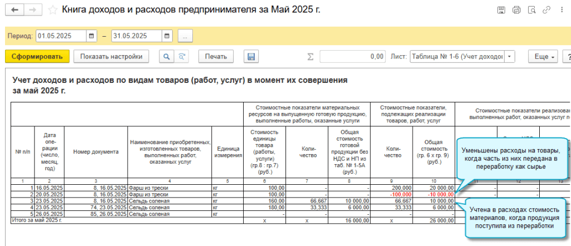Click the start date field 01.05.2025
This screenshot has width=571, height=246.
tap(60, 36)
